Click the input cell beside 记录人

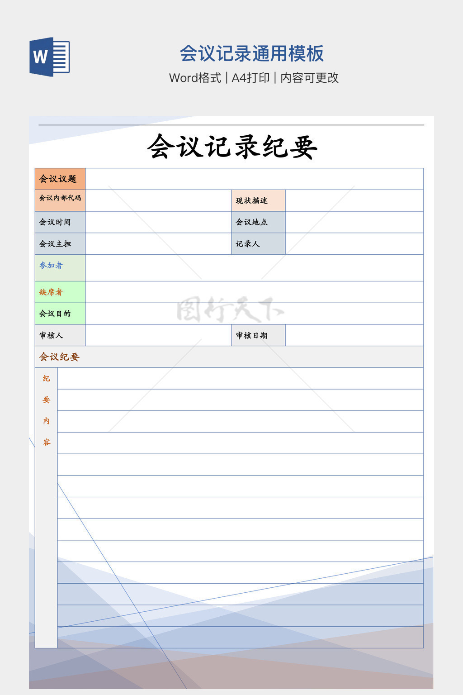(x=354, y=244)
